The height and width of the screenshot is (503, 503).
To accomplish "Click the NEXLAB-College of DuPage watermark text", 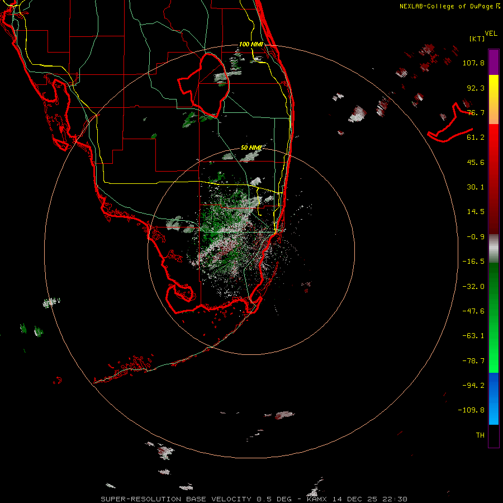I will [x=449, y=6].
